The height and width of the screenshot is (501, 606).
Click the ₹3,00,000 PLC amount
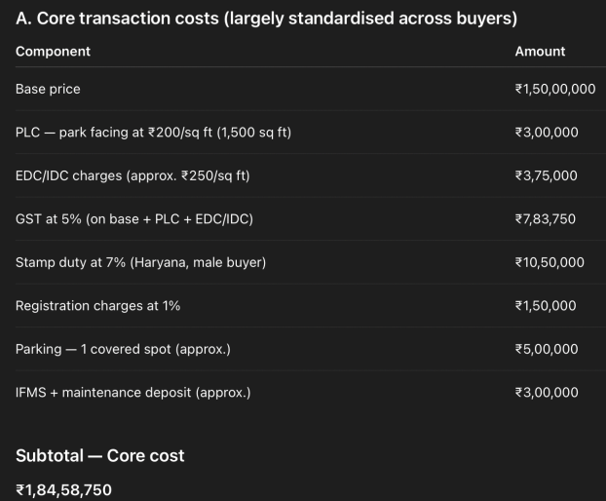546,133
